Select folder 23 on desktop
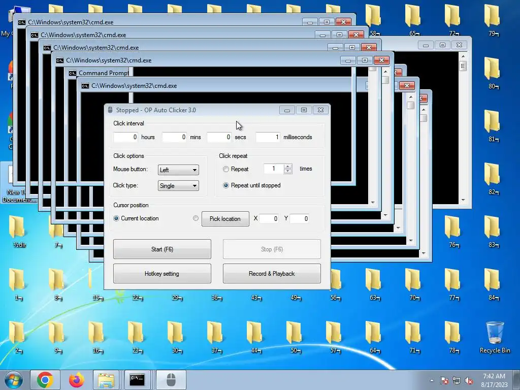 tap(136, 337)
